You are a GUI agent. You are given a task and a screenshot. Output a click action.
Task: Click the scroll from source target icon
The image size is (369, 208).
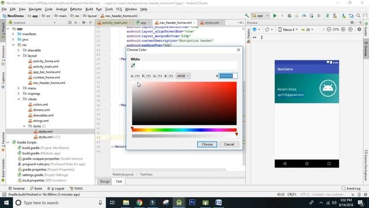(x=70, y=23)
